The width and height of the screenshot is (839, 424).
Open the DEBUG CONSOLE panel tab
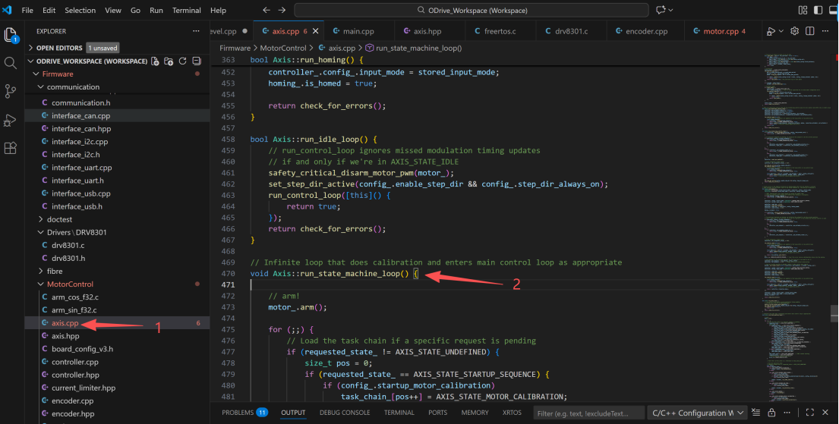click(345, 412)
